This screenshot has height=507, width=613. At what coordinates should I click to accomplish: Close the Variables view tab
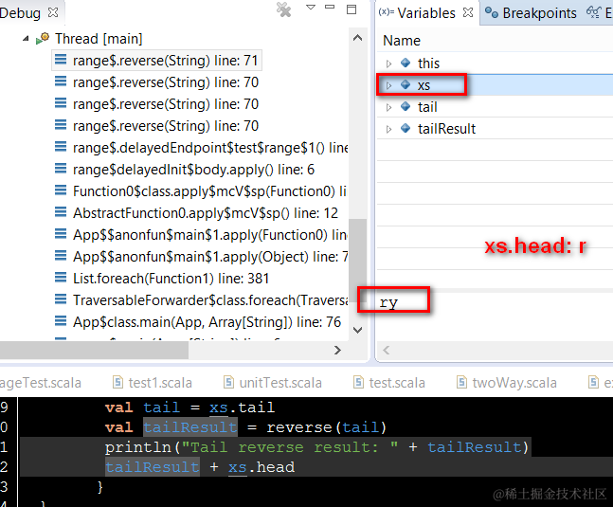(468, 12)
